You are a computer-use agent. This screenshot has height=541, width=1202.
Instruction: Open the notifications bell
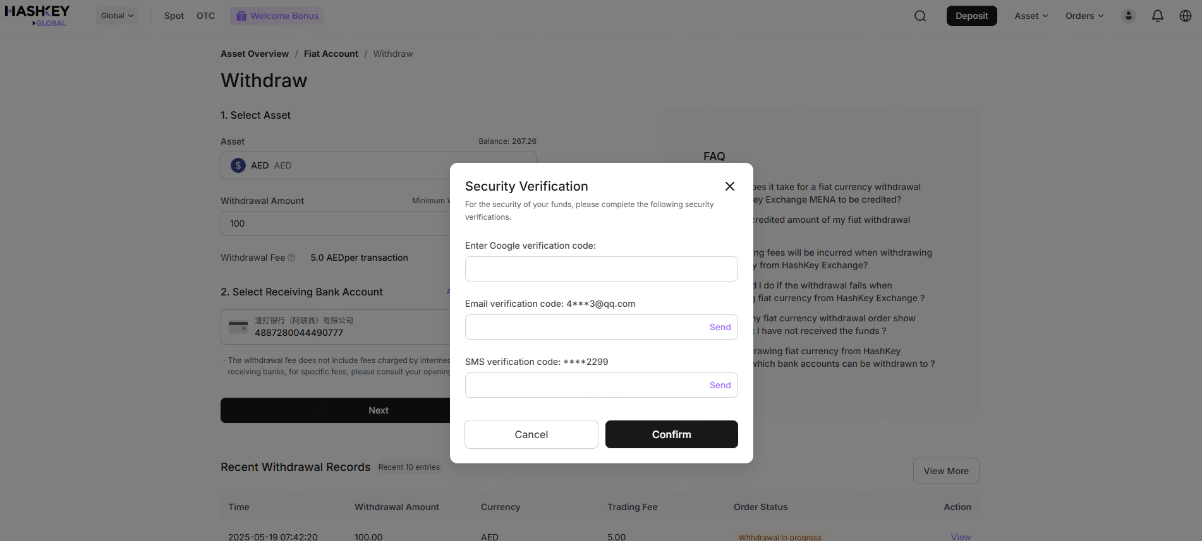[x=1158, y=16]
